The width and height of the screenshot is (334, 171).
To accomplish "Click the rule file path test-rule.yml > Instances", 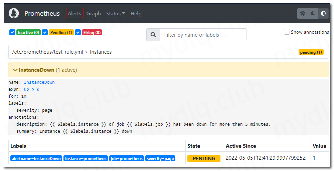I will coord(62,52).
